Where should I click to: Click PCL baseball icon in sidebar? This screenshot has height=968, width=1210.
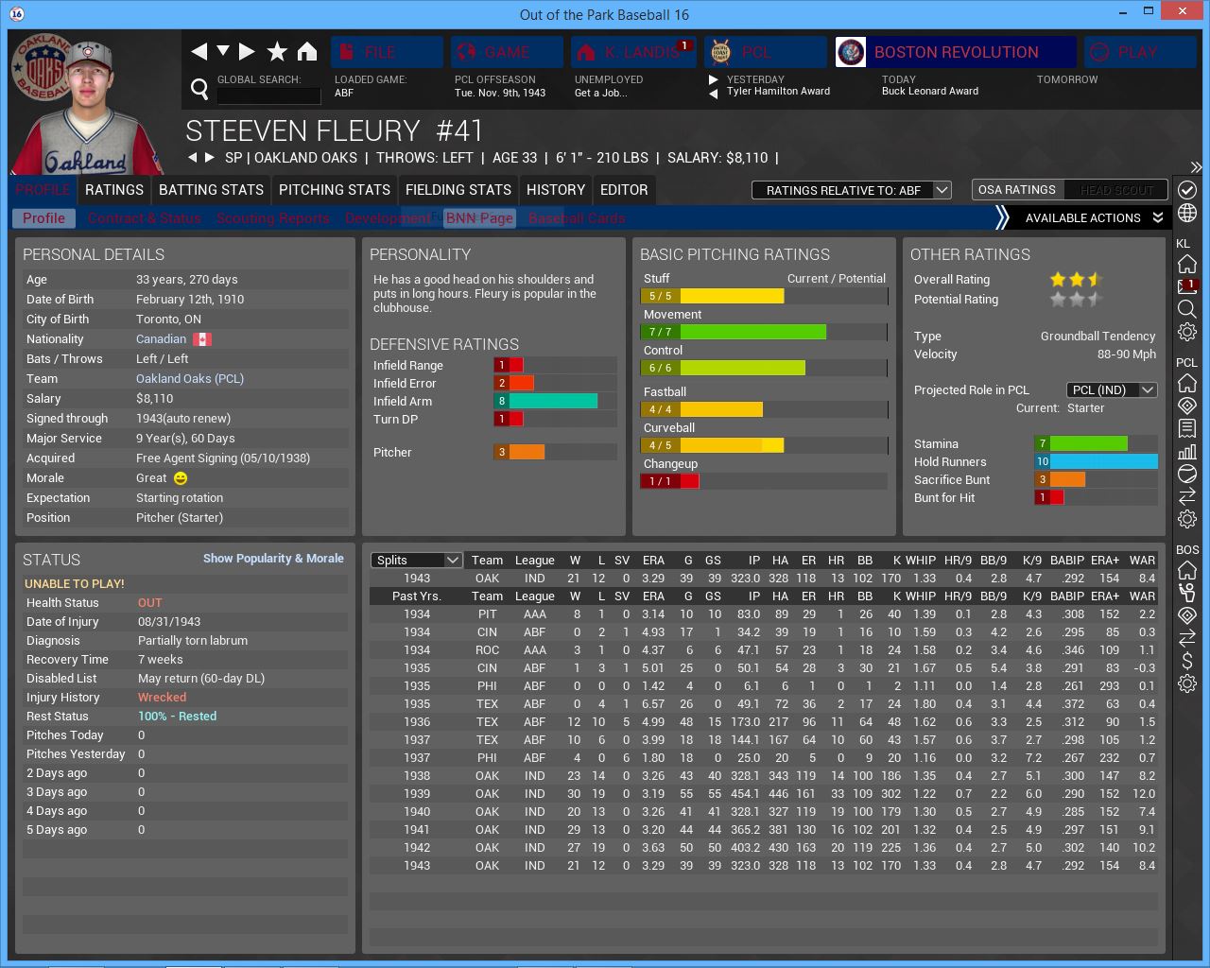pos(1187,474)
